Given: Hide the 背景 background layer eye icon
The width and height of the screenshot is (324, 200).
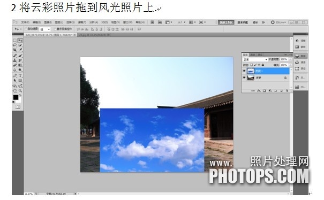Looking at the screenshot, I should click(x=244, y=78).
